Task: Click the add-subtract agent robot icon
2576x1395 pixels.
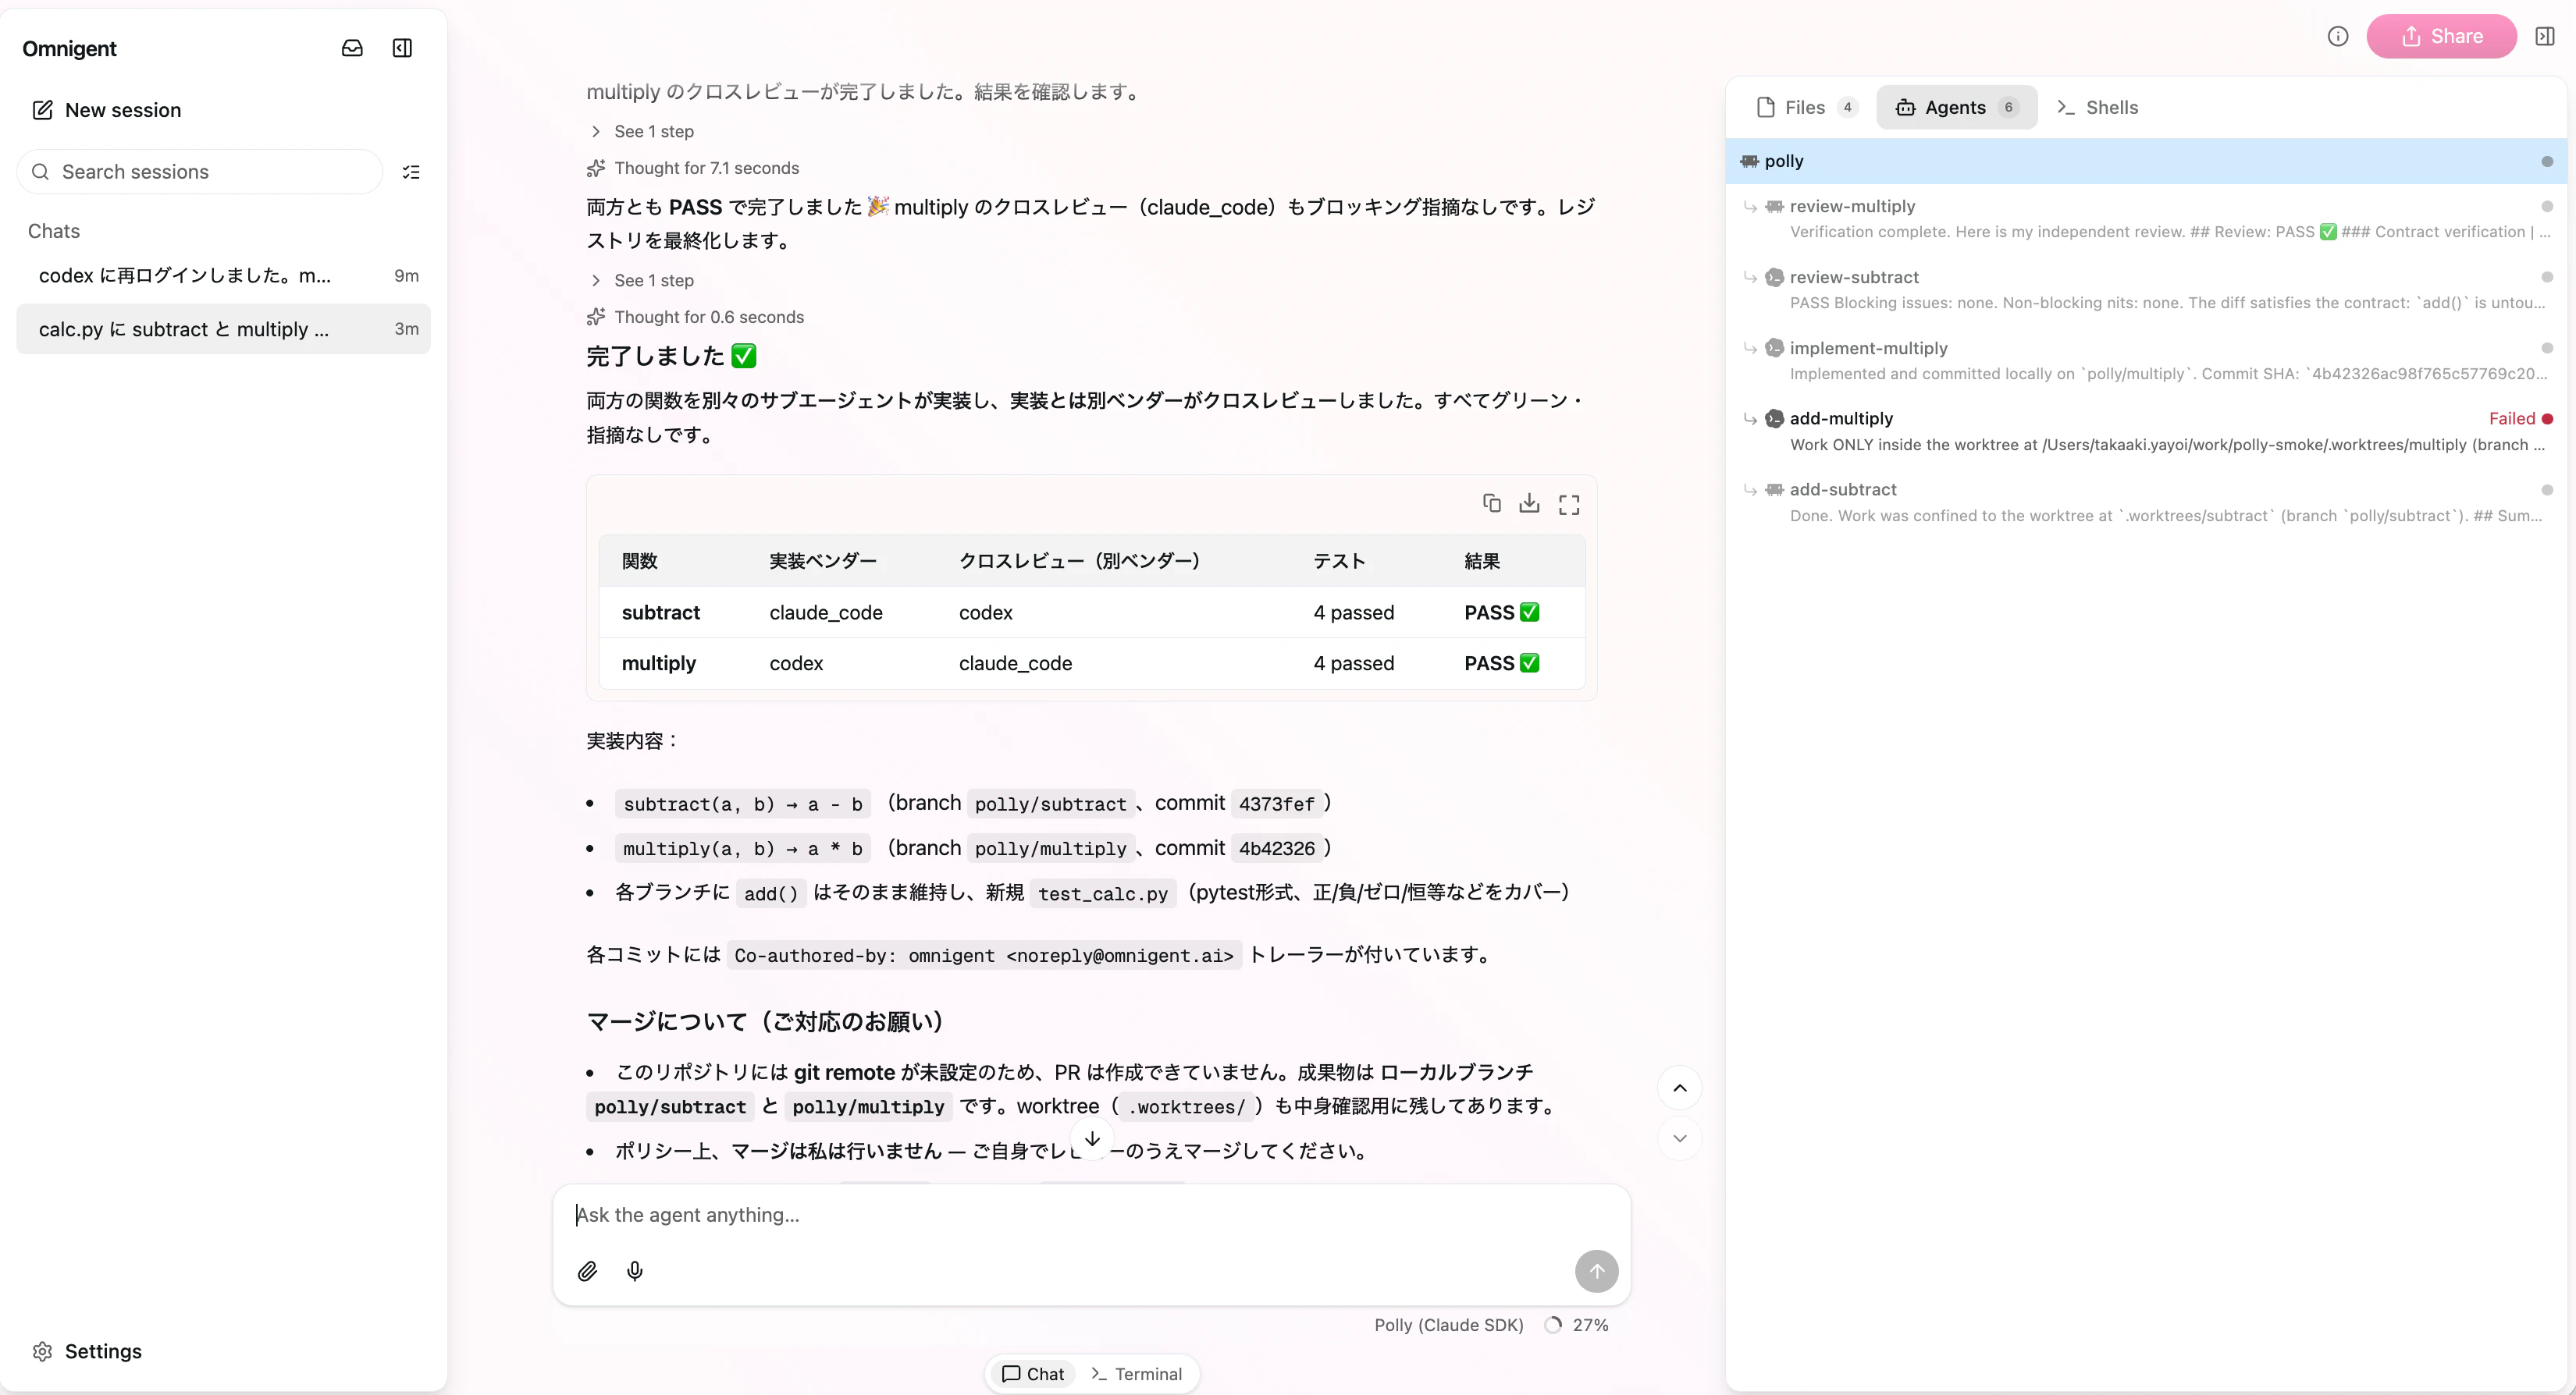Action: [x=1775, y=490]
